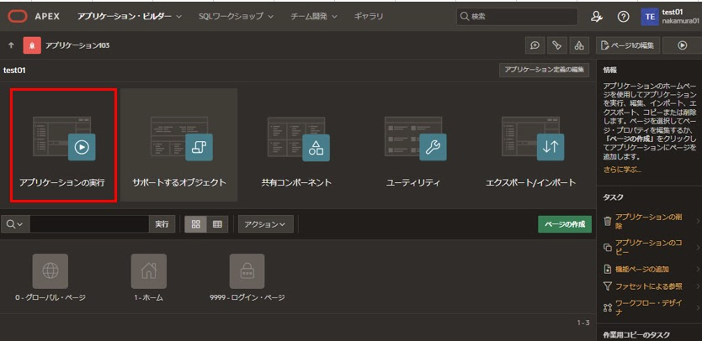
Task: Open 共有コンポーネント tile
Action: point(295,144)
